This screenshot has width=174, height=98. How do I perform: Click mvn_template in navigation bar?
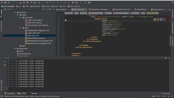click(x=8, y=6)
